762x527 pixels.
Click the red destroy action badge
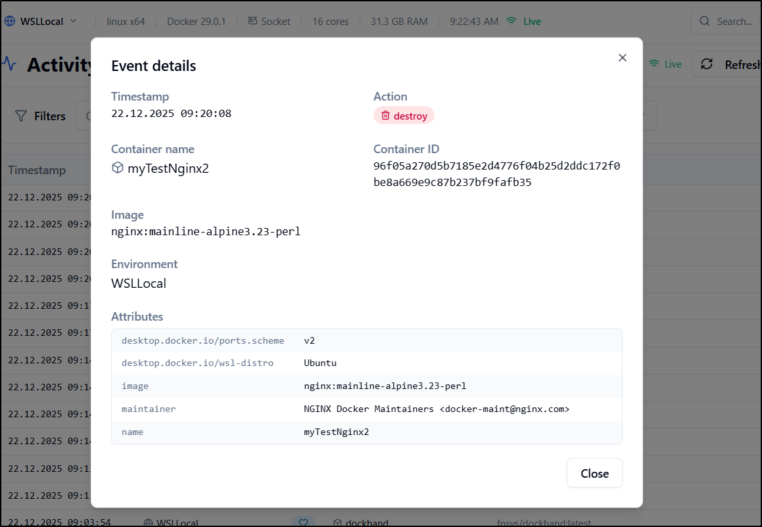(x=404, y=116)
